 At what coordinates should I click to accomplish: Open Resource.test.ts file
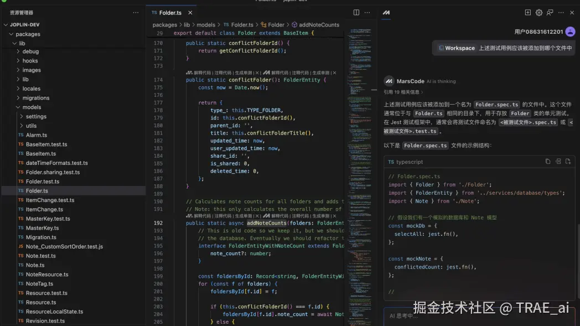(x=73, y=293)
